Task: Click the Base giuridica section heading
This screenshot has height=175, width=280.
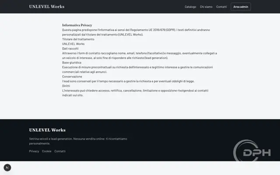Action: [72, 63]
